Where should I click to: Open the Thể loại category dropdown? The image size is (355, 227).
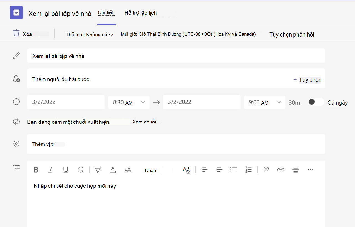[x=89, y=35]
